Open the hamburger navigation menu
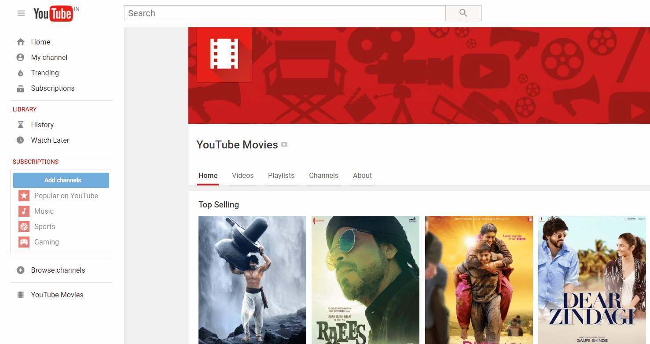Screen dimensions: 650x344 pos(21,13)
